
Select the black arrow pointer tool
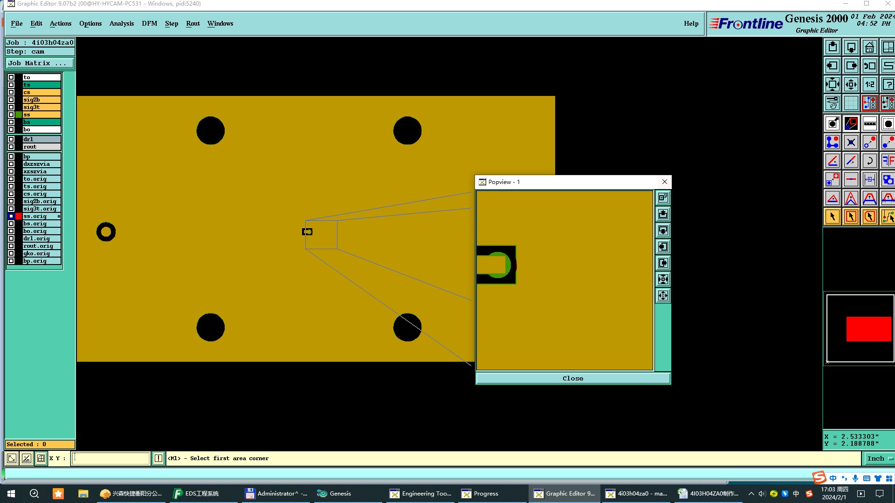click(x=833, y=217)
